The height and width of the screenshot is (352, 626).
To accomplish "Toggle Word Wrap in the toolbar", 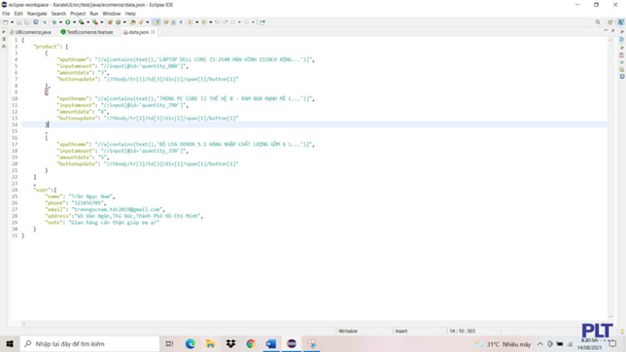I will 166,22.
